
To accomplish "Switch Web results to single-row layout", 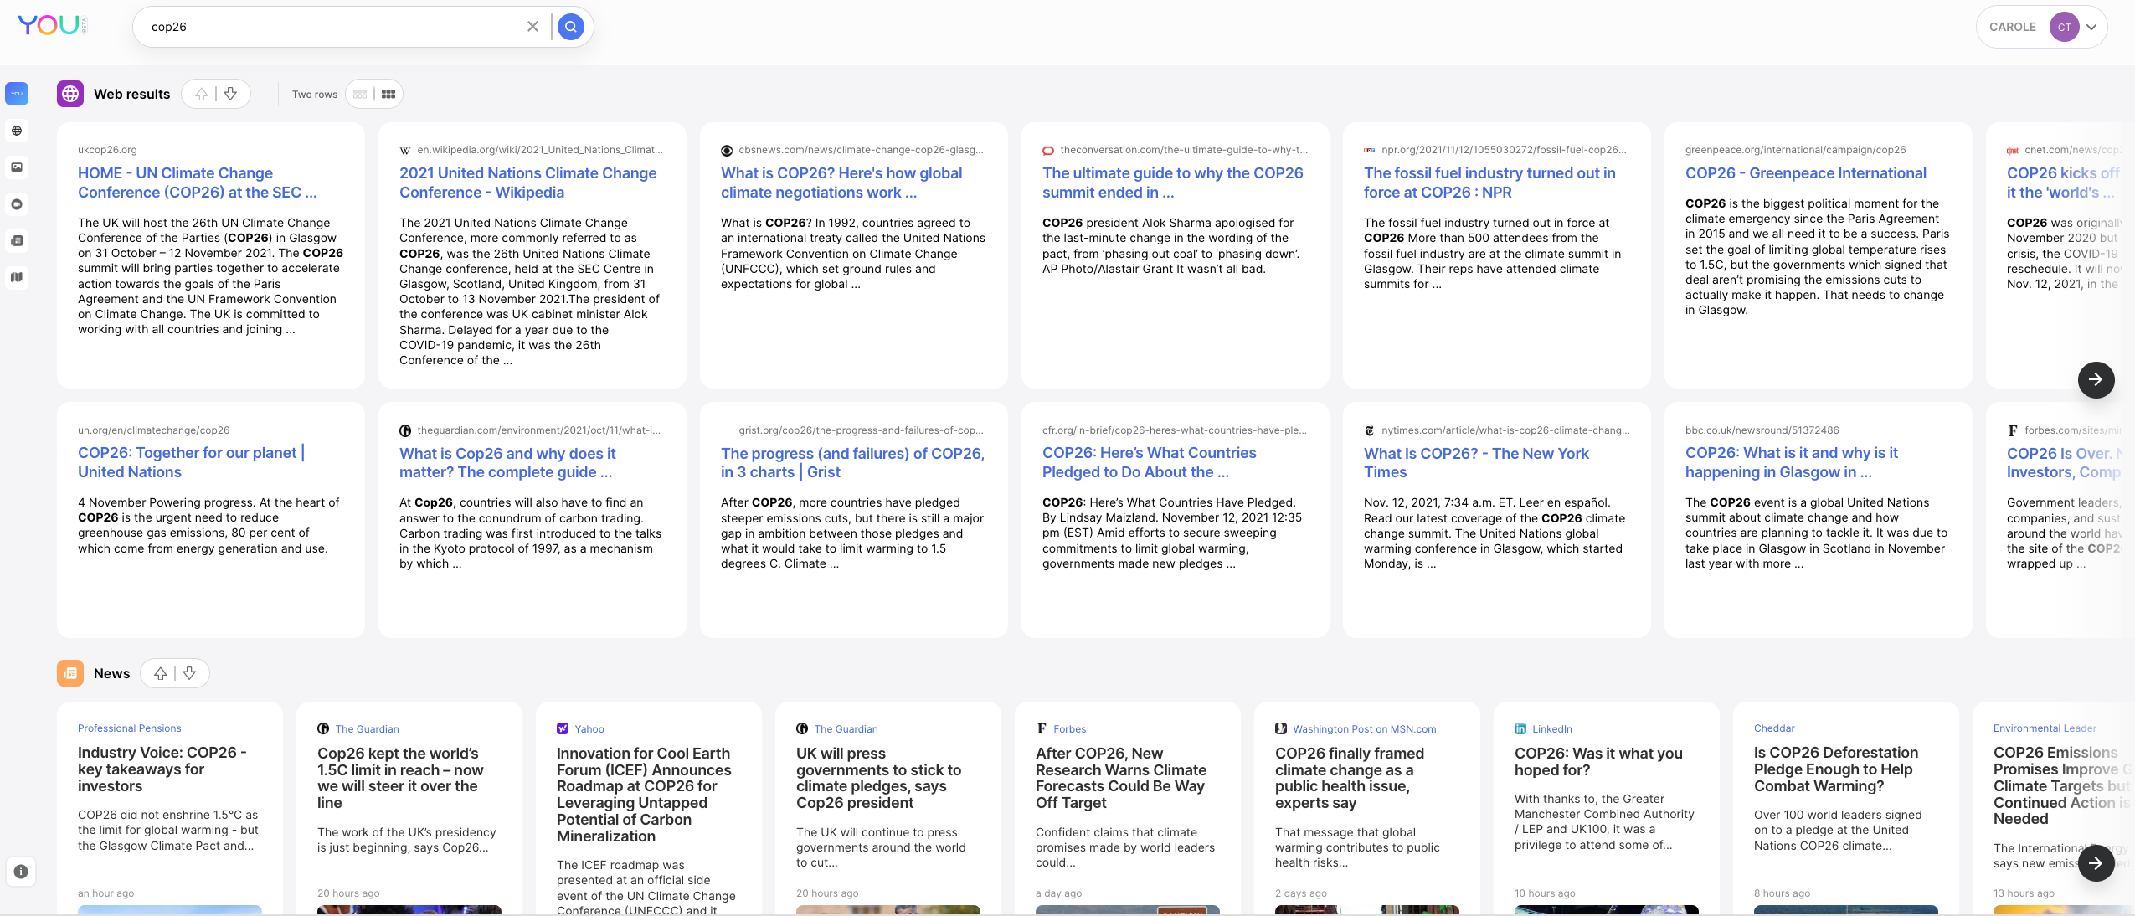I will point(360,95).
